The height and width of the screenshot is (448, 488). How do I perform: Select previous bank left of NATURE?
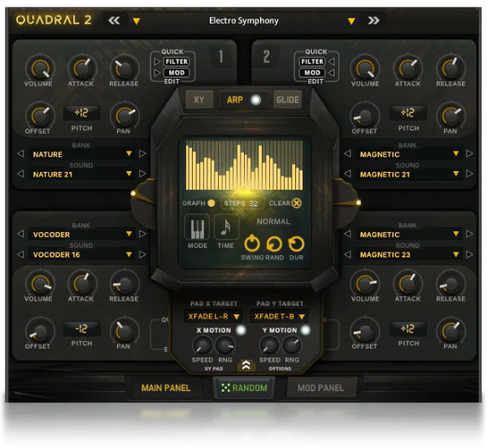click(x=20, y=153)
